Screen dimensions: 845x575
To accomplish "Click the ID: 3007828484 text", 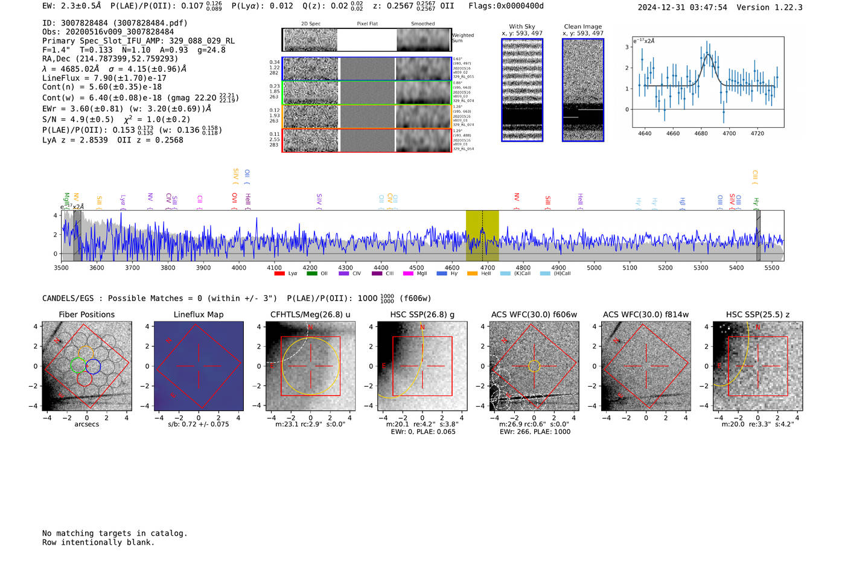I will [115, 23].
